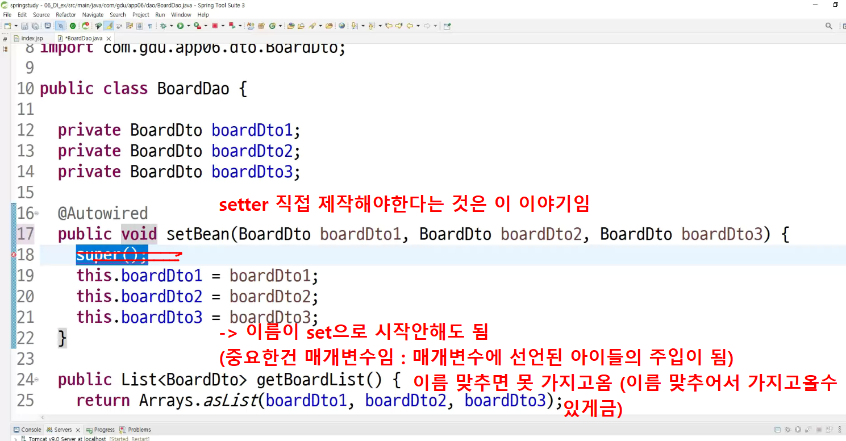The height and width of the screenshot is (441, 846).
Task: Open the Window menu
Action: pos(181,15)
